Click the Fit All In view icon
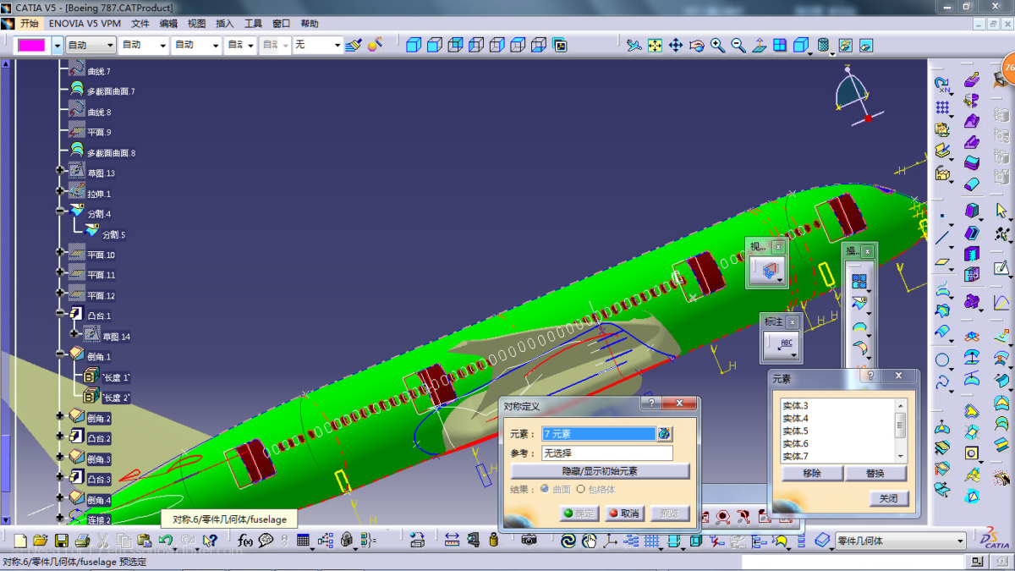Screen dimensions: 1015x571 point(655,45)
